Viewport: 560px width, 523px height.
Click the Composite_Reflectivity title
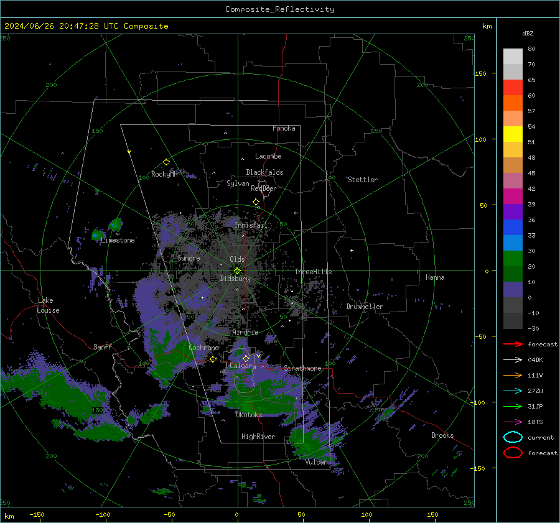pyautogui.click(x=280, y=9)
